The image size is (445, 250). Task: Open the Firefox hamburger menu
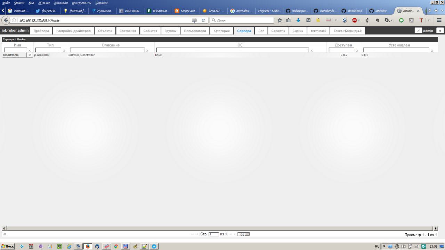point(439,20)
